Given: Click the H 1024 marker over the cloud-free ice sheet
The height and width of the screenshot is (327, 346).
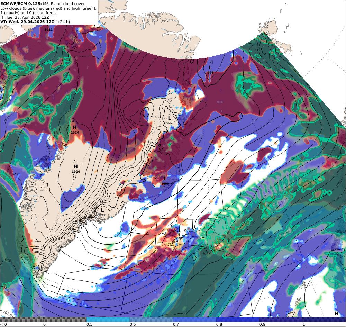Looking at the screenshot, I should click(x=76, y=169).
